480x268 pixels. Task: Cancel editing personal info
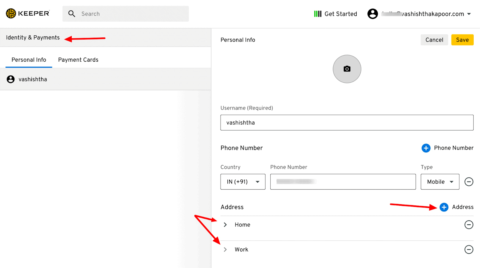[434, 40]
